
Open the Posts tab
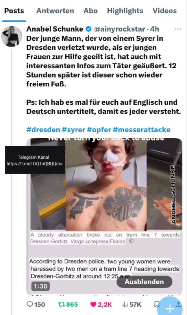coord(14,11)
